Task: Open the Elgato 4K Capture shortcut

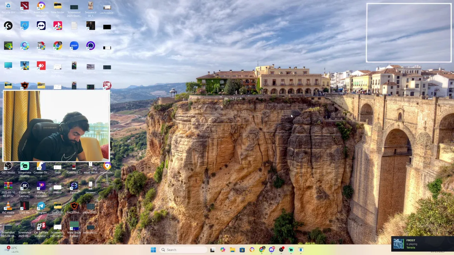Action: tap(24, 189)
